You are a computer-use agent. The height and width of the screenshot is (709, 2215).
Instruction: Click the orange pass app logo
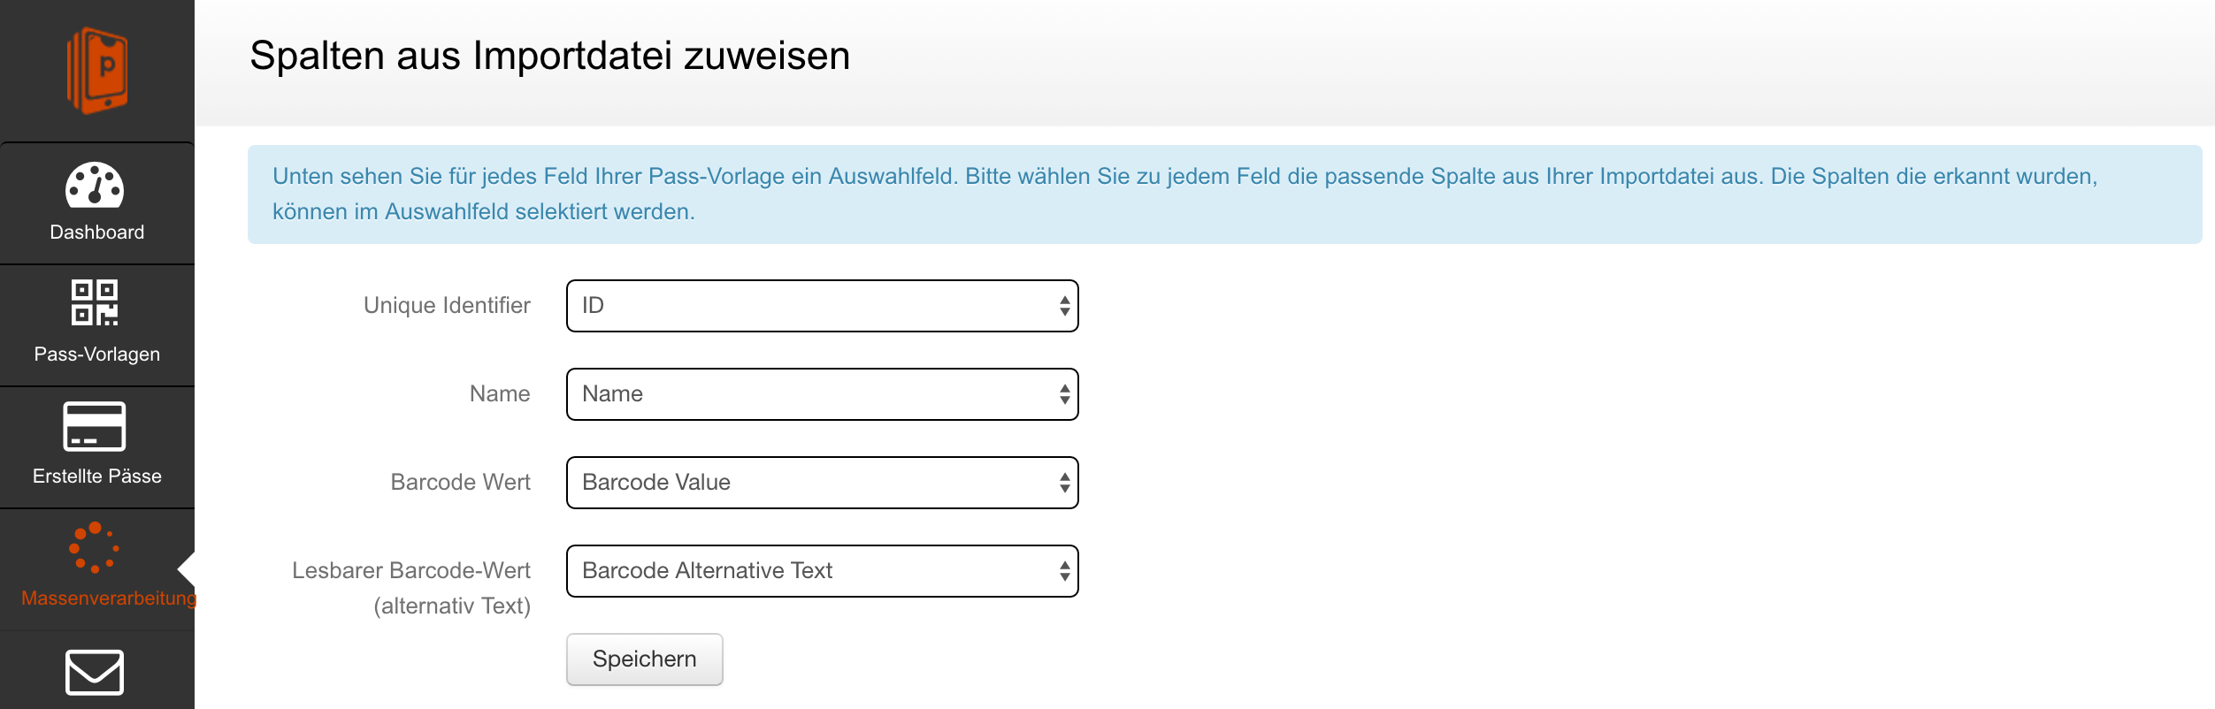97,71
